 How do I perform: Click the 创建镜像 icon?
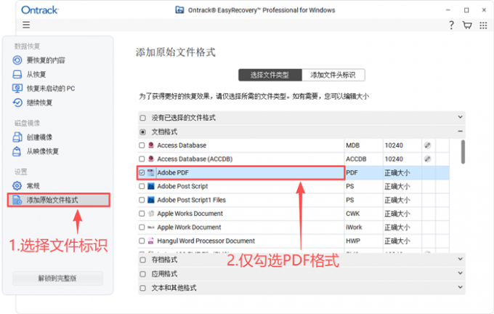tap(17, 137)
